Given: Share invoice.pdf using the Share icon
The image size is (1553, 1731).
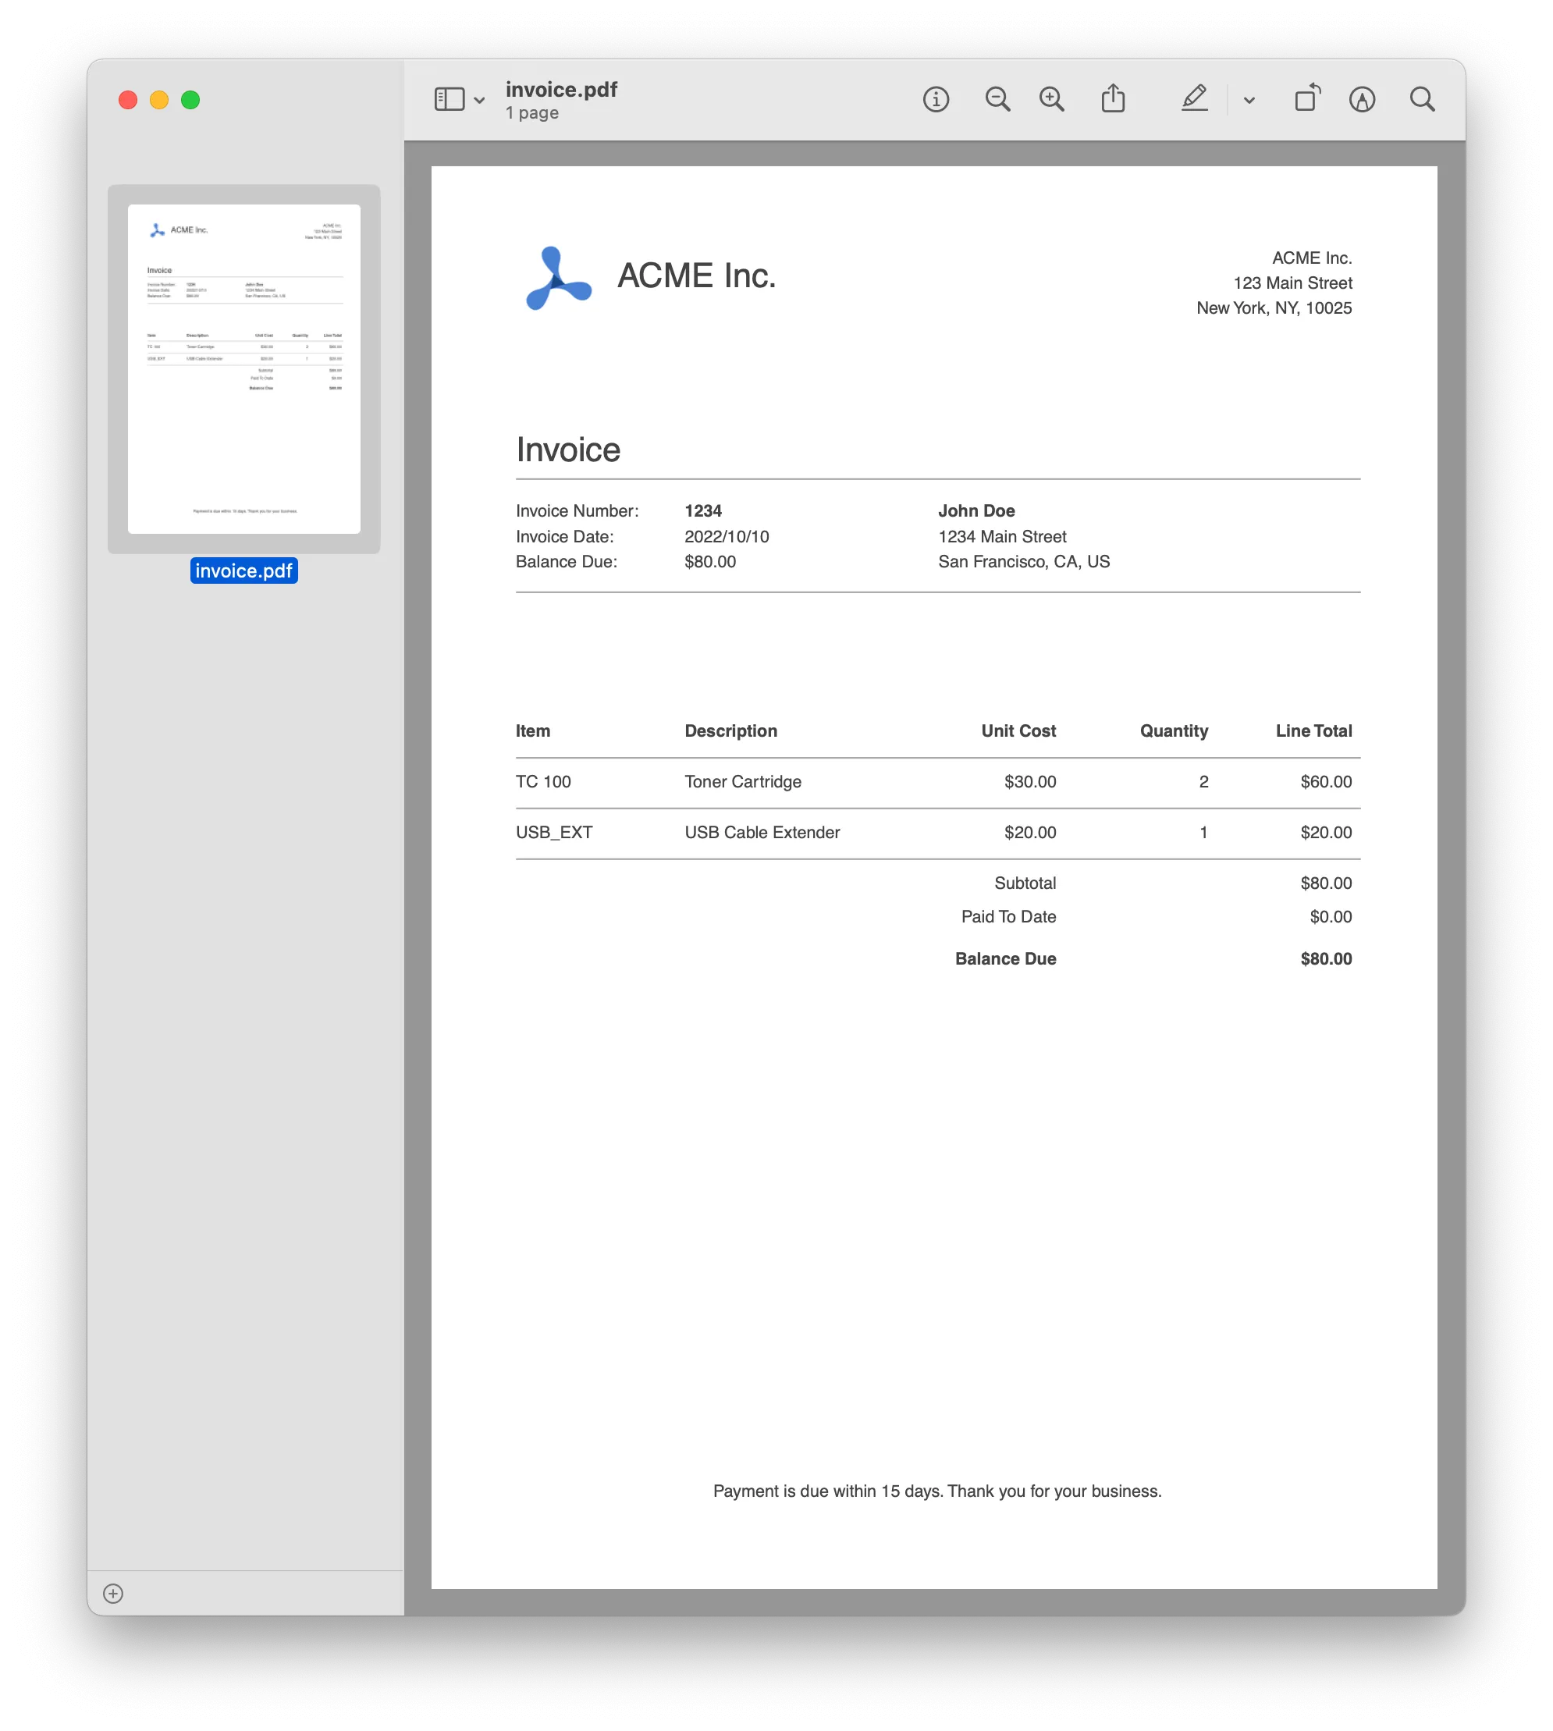Looking at the screenshot, I should (x=1114, y=99).
